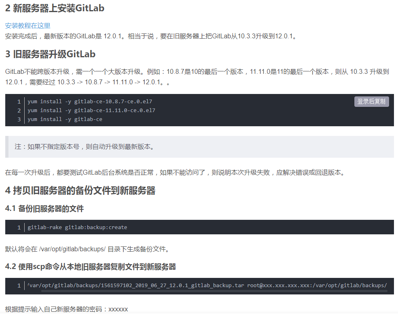Click line number 3 in yum code block
The width and height of the screenshot is (398, 315).
point(19,119)
